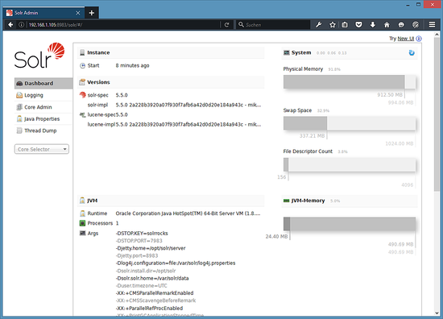
Task: Open a new browser tab
Action: coord(92,13)
